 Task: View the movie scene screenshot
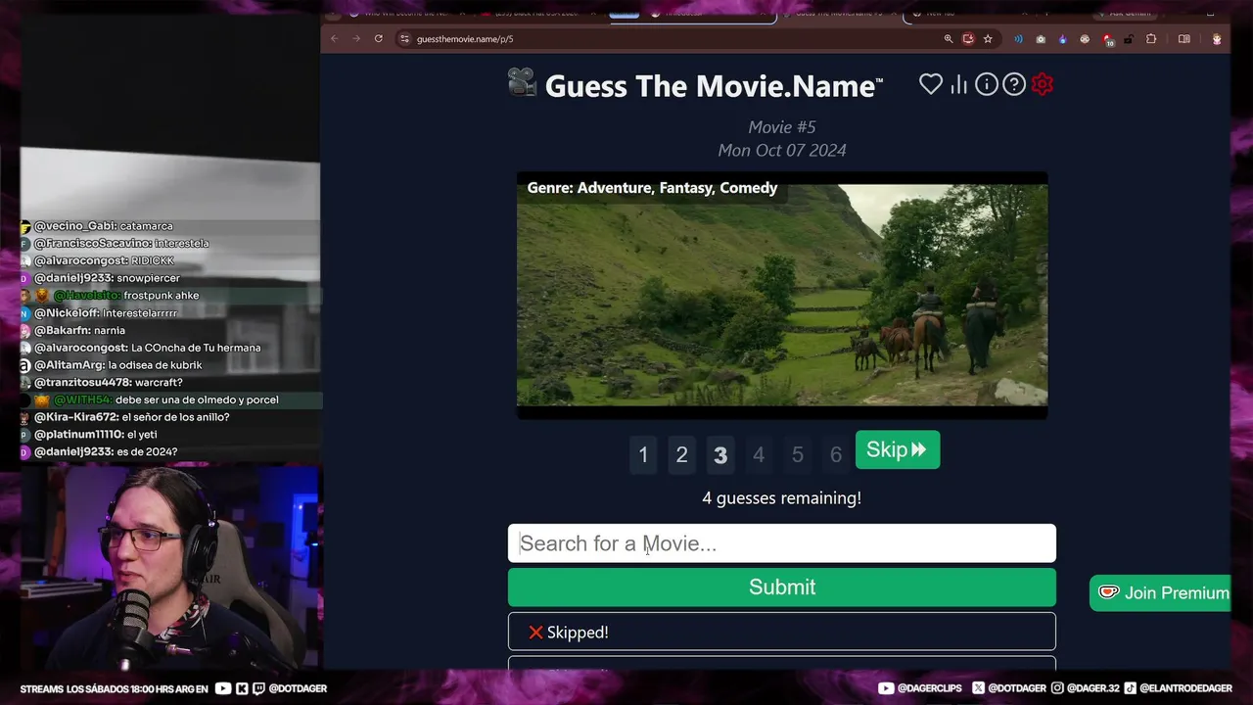click(782, 296)
